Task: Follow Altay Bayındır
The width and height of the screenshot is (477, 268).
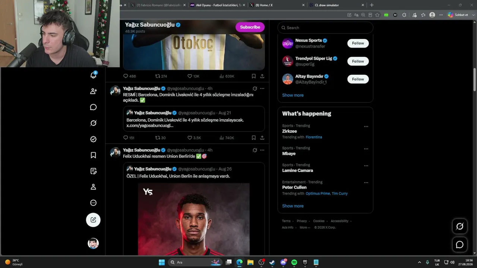Action: tap(358, 79)
